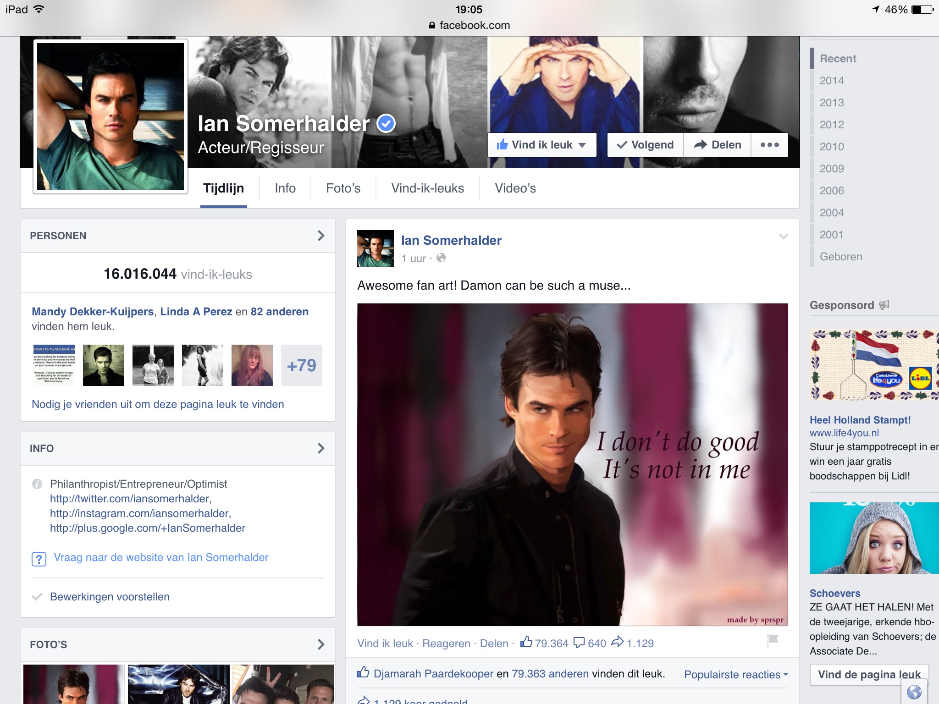Jump to Geboren in the timeline
The height and width of the screenshot is (704, 939).
(841, 257)
